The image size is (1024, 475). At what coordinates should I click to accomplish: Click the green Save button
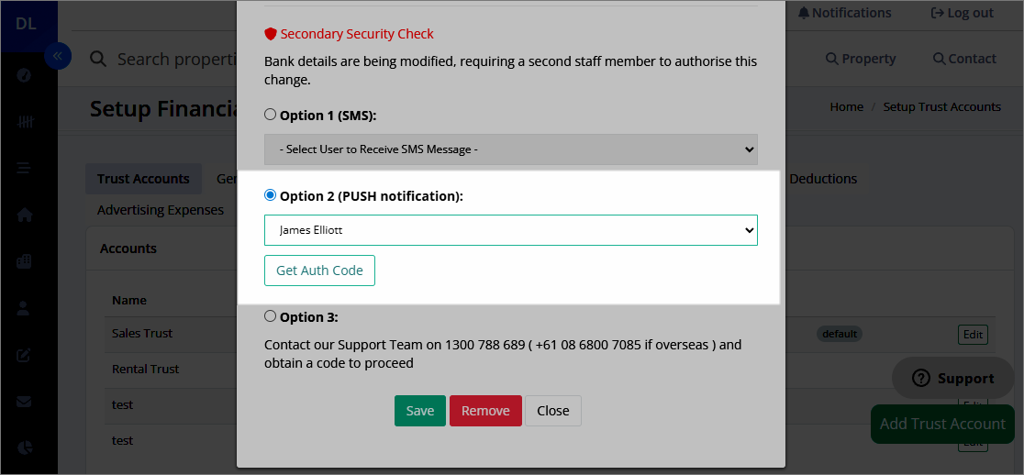tap(420, 411)
